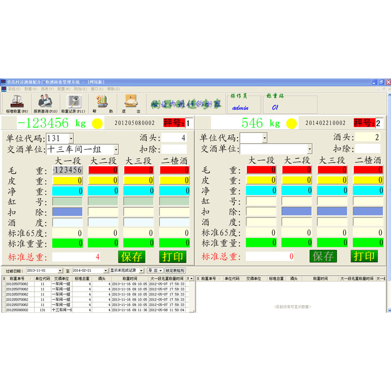This screenshot has width=391, height=391.
Task: Click 大二段 酒度 field on scale 1
Action: [x=103, y=222]
